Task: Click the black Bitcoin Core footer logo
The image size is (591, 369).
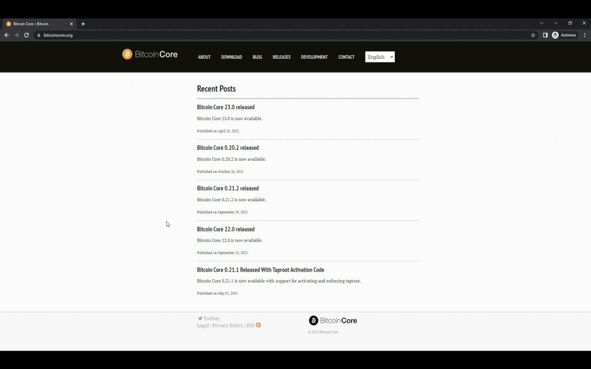Action: [x=333, y=321]
